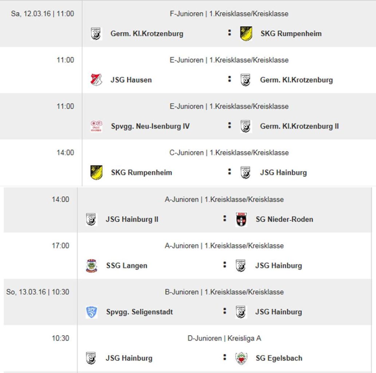This screenshot has height=373, width=376.
Task: Click the SG Nieder-Roden club crest
Action: tap(241, 219)
